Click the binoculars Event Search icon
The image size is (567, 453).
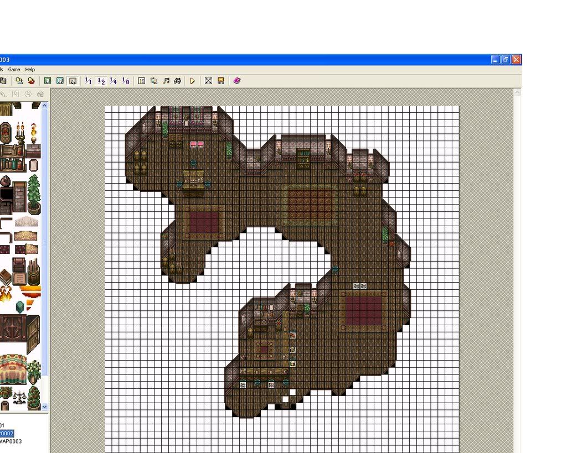pos(178,81)
